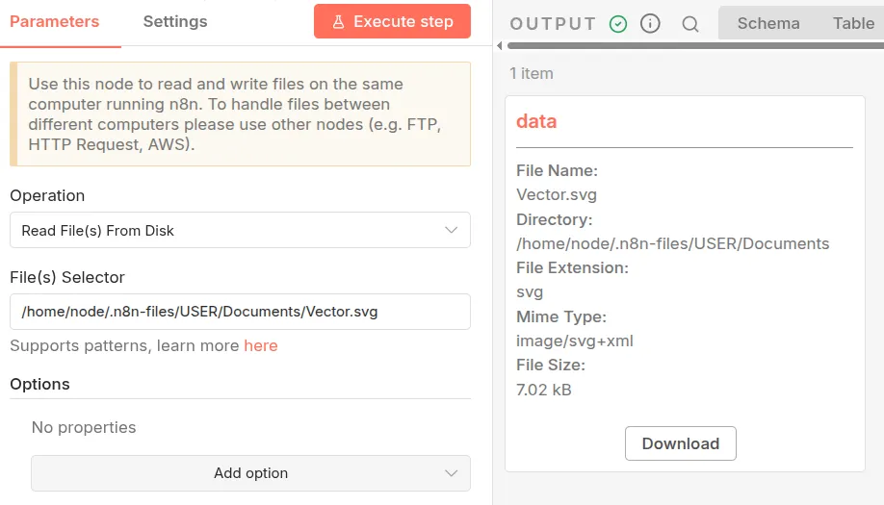The width and height of the screenshot is (884, 505).
Task: Click the yellow info notice box
Action: coord(240,114)
